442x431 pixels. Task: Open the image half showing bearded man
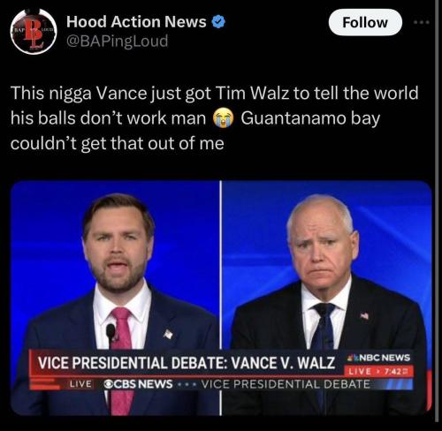pyautogui.click(x=115, y=298)
